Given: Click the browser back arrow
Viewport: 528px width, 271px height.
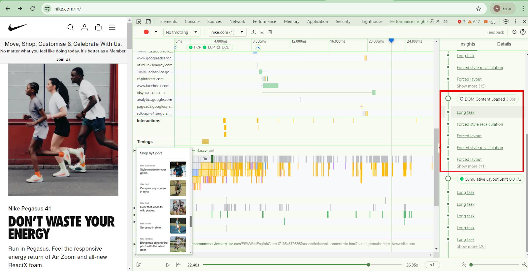Looking at the screenshot, I should [8, 9].
